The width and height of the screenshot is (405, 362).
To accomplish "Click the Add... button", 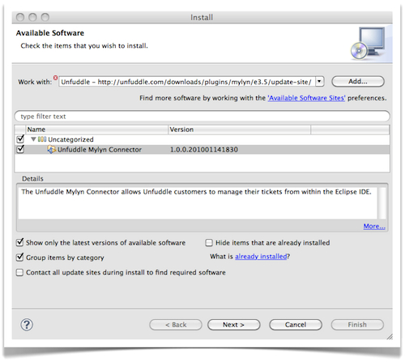I will (x=358, y=82).
